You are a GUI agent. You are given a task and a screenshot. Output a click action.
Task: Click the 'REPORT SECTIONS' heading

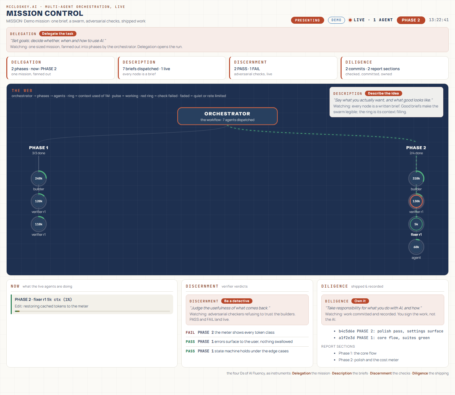point(338,347)
